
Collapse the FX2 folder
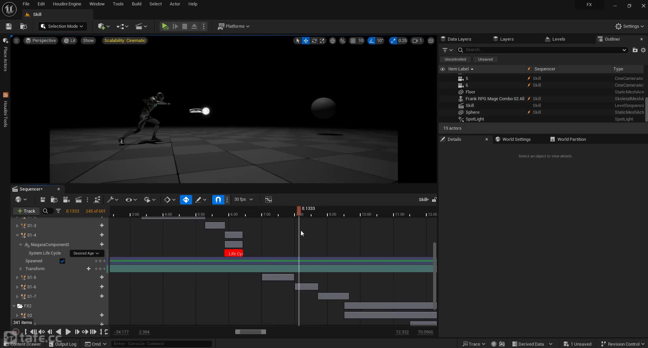pos(14,306)
